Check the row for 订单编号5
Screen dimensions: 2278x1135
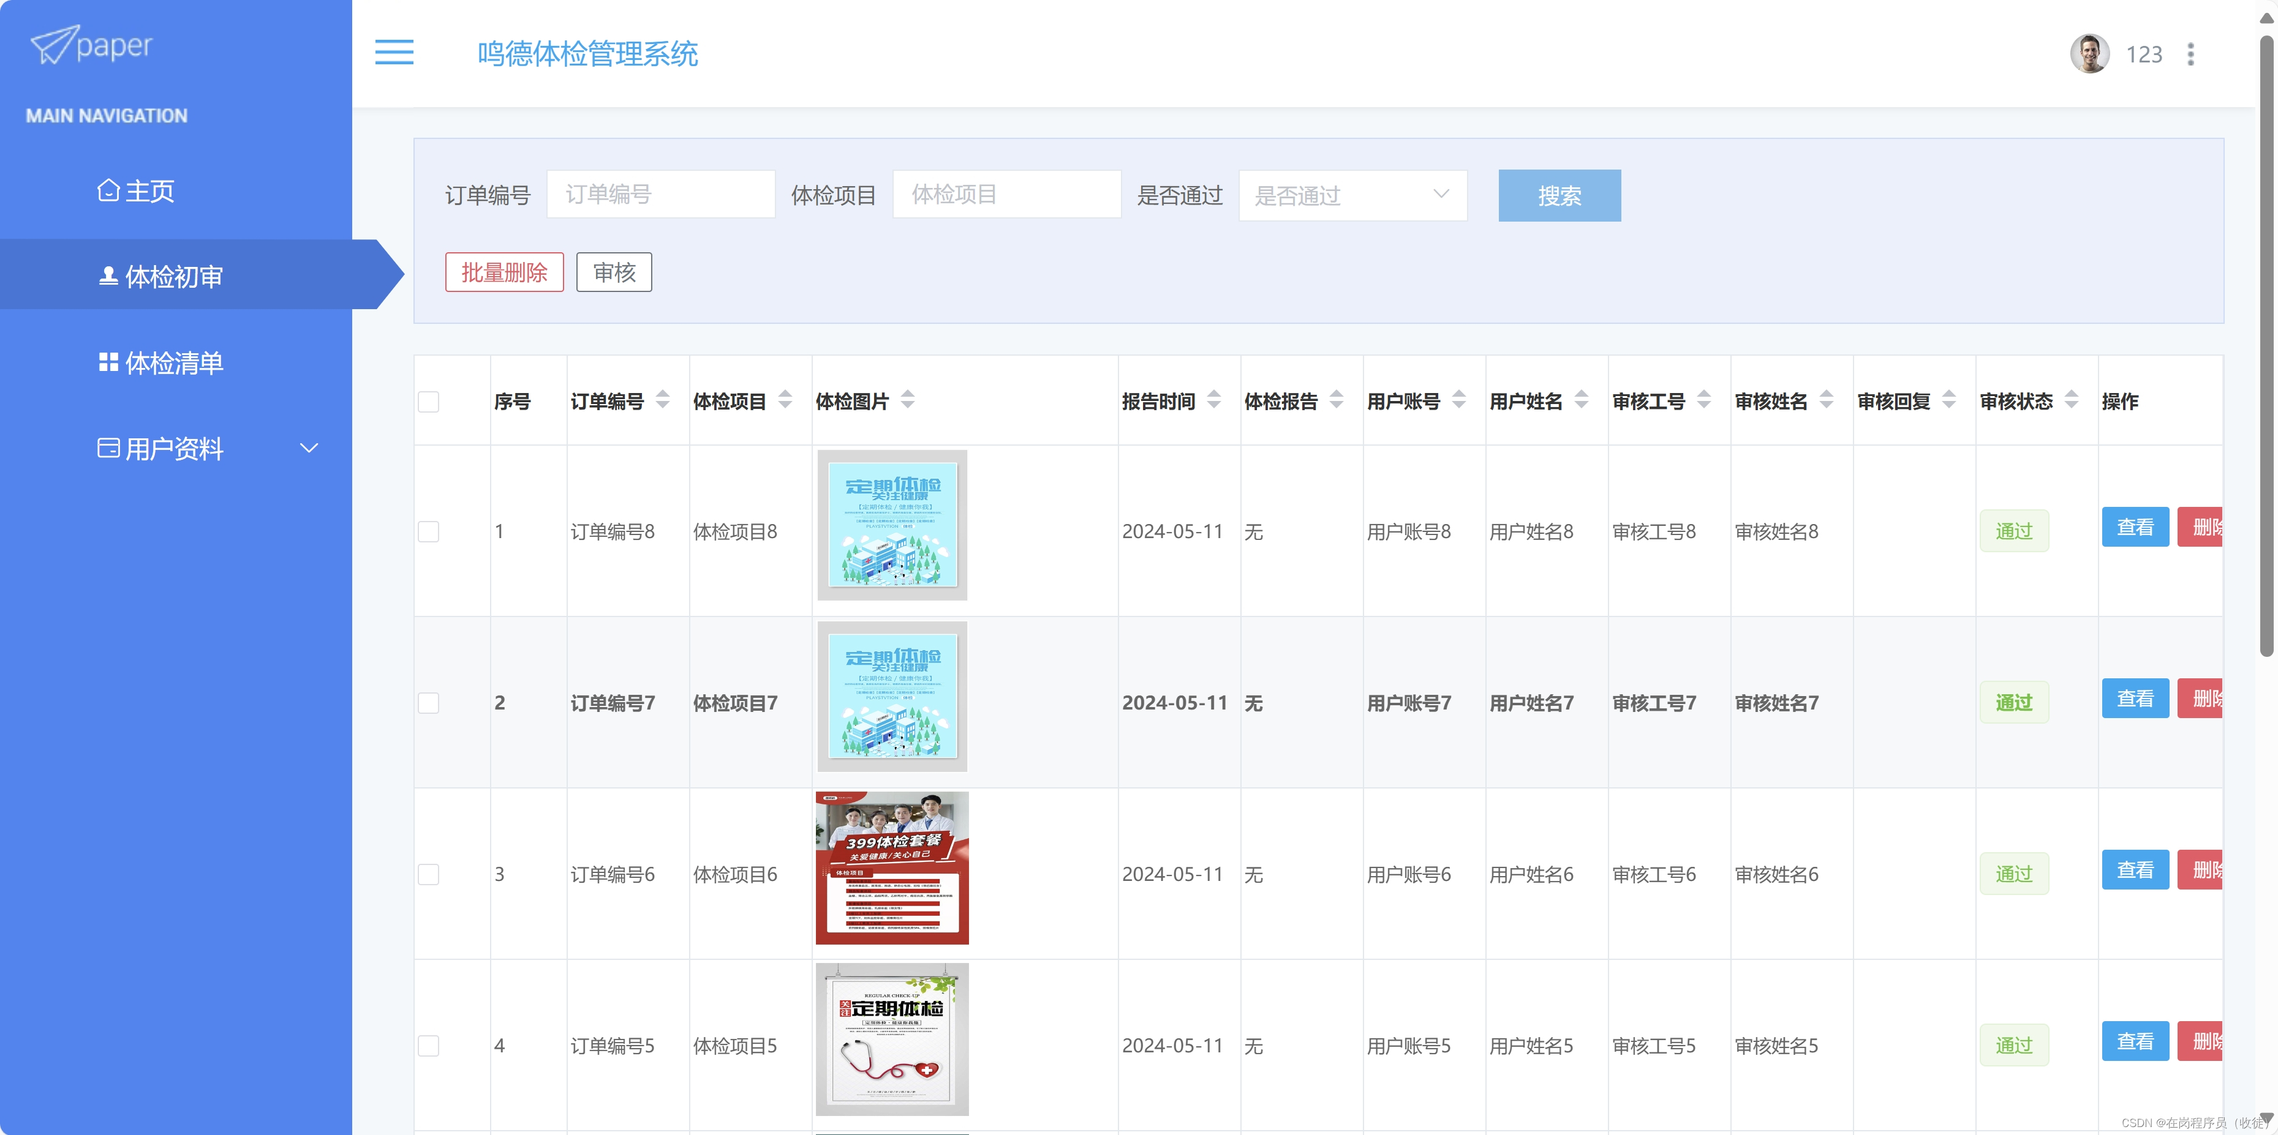tap(429, 1046)
